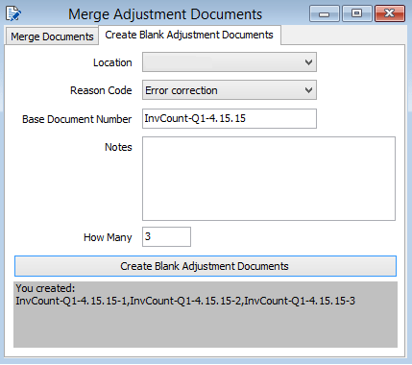Focus the How Many input box

tap(166, 237)
